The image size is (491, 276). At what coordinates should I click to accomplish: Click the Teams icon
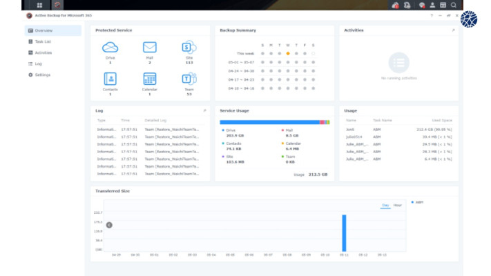189,79
